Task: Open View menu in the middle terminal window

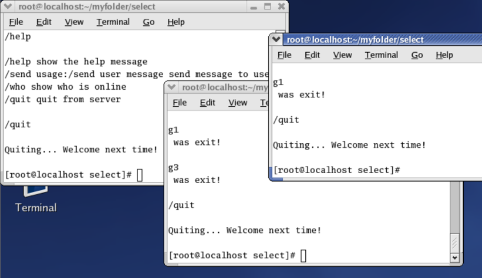Action: click(x=238, y=103)
